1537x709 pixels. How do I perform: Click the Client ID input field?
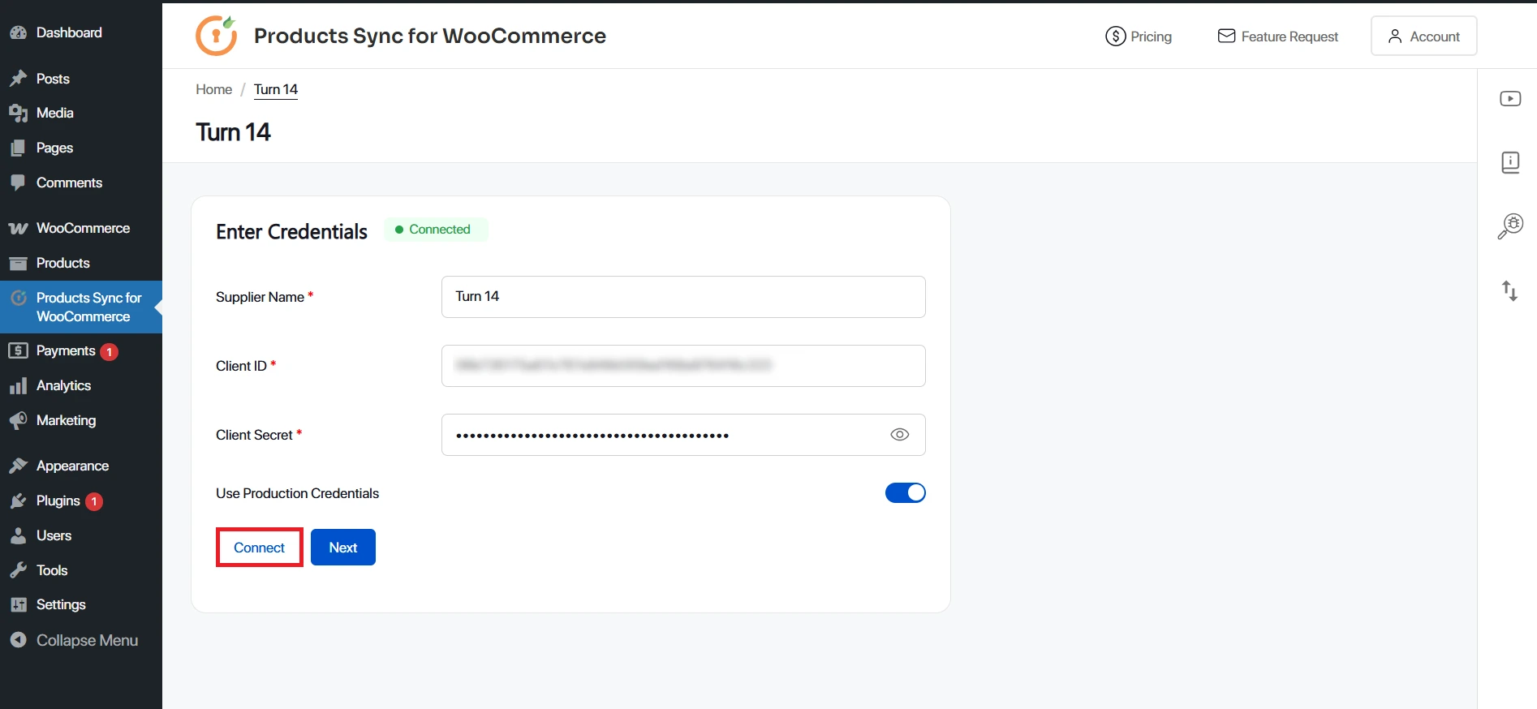tap(683, 366)
